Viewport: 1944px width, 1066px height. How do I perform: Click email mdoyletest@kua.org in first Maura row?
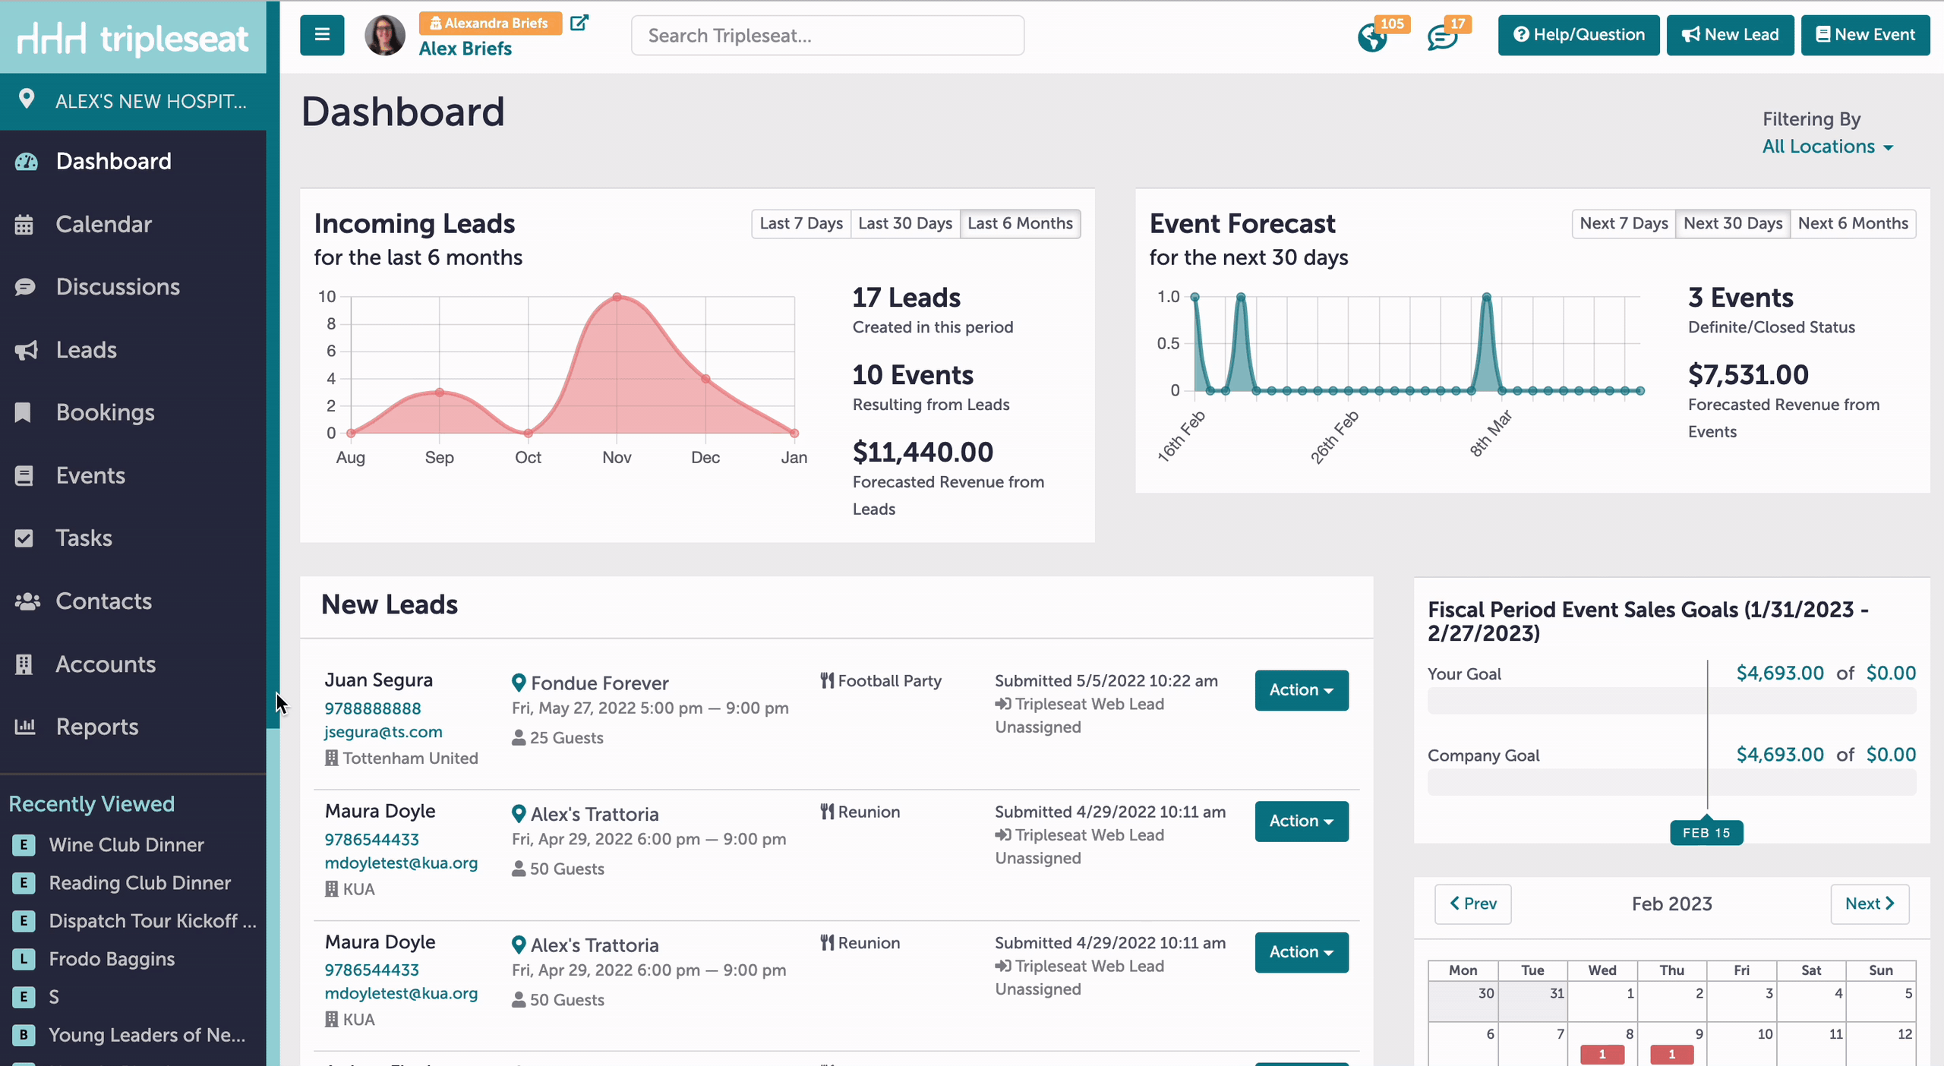click(x=401, y=863)
